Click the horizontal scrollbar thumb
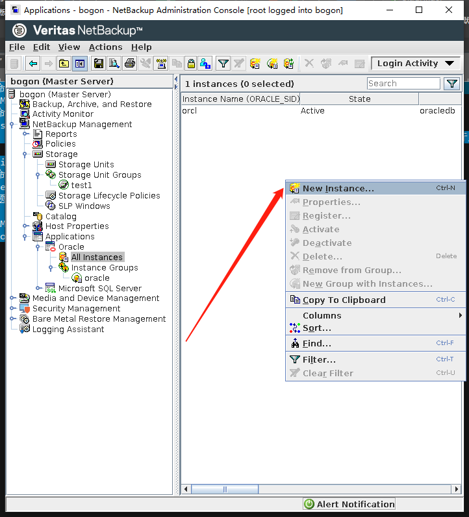The image size is (469, 517). click(225, 489)
